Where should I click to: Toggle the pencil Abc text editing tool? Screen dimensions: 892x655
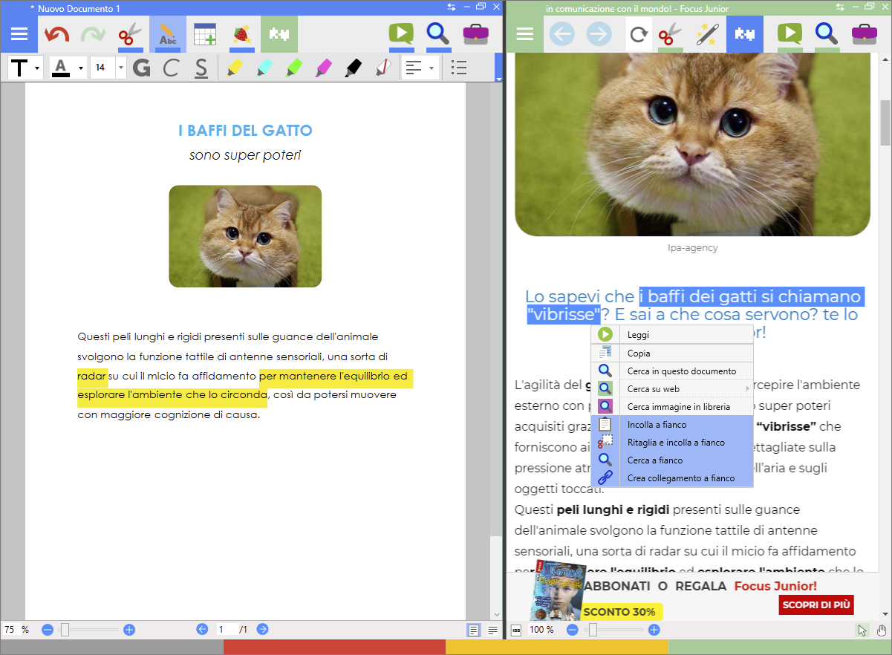pos(168,34)
